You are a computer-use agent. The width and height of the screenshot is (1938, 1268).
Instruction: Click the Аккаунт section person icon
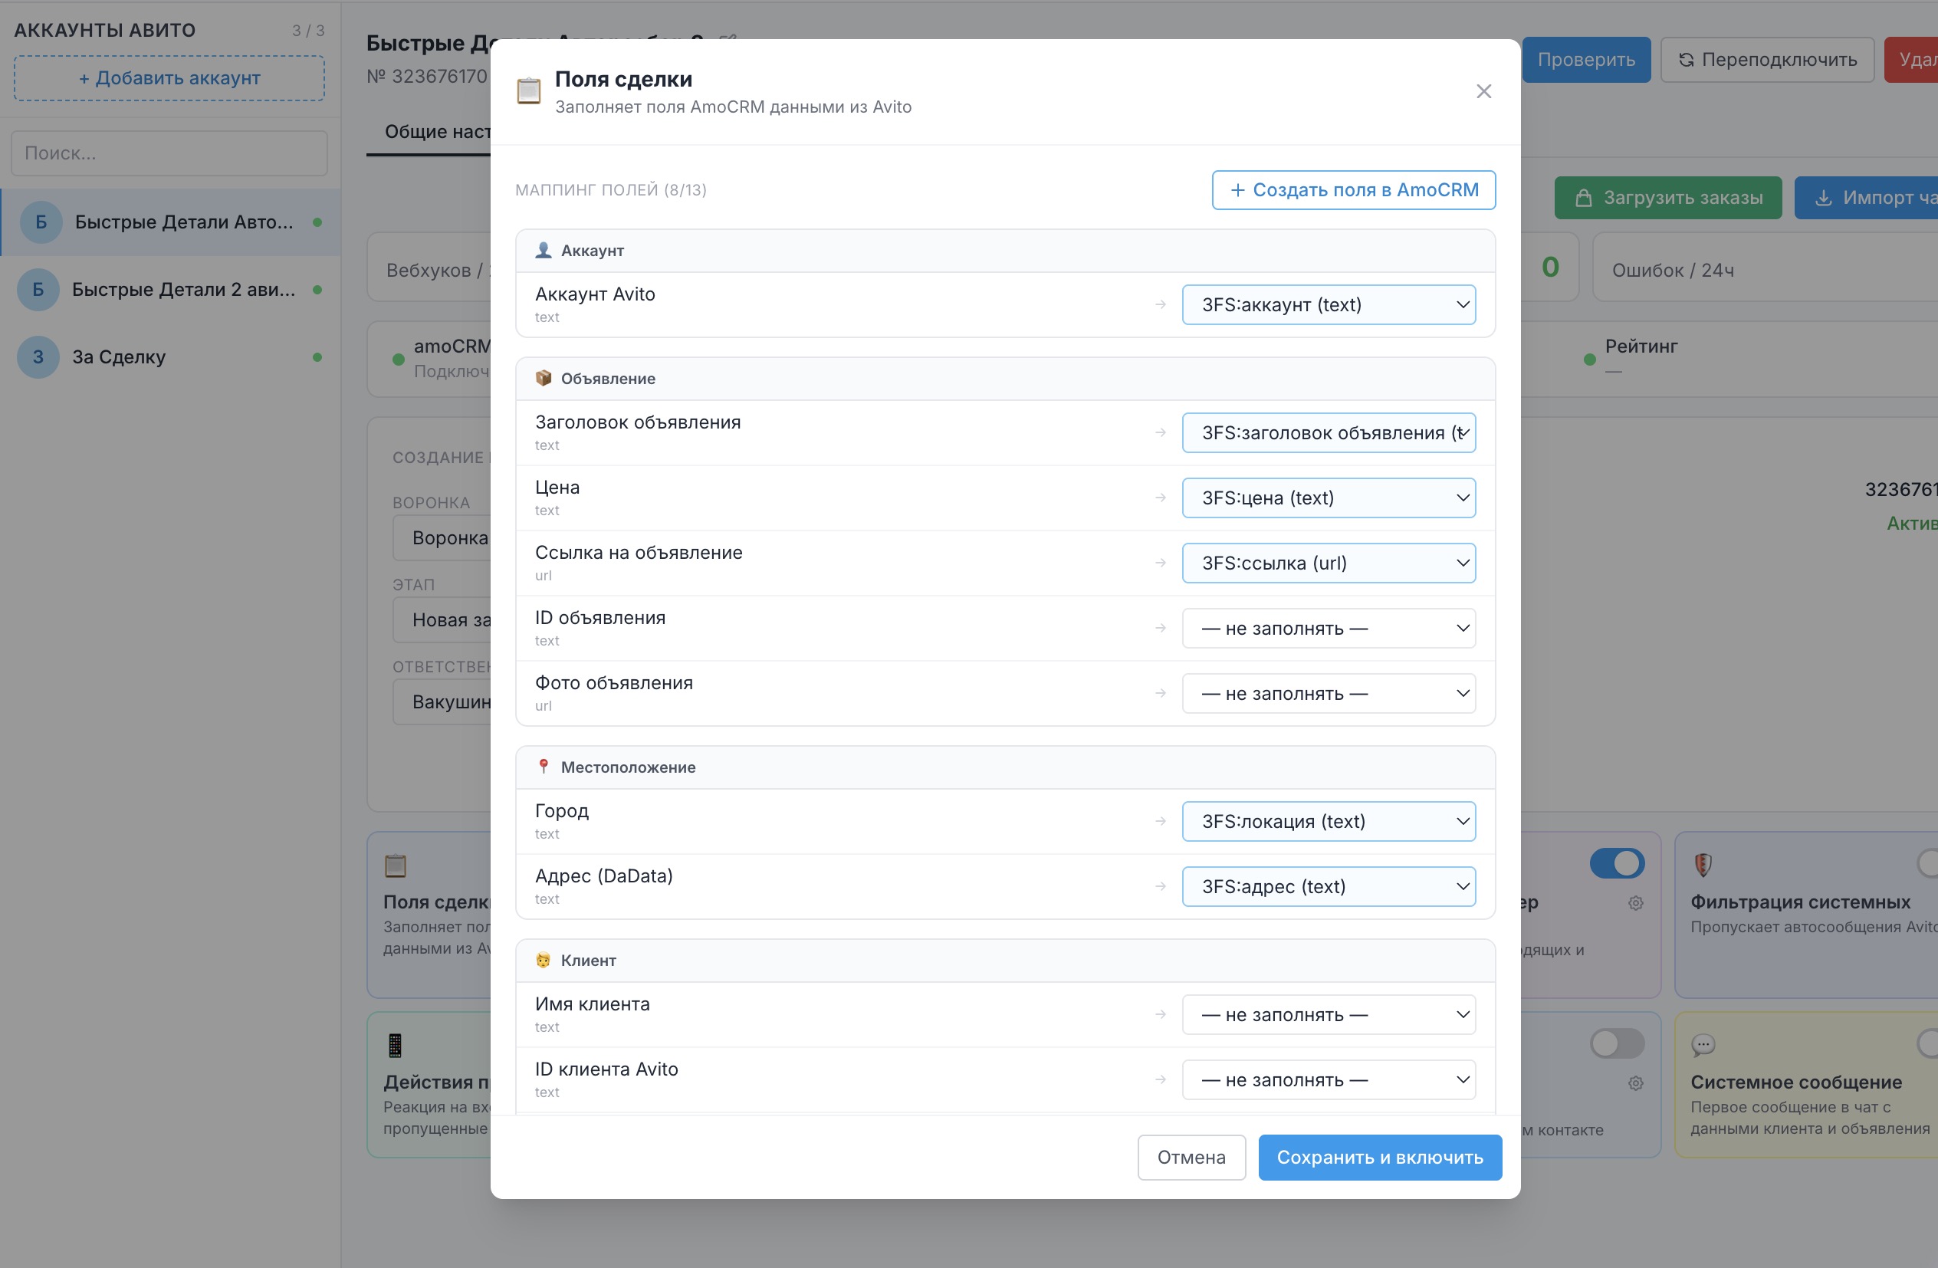pos(543,250)
